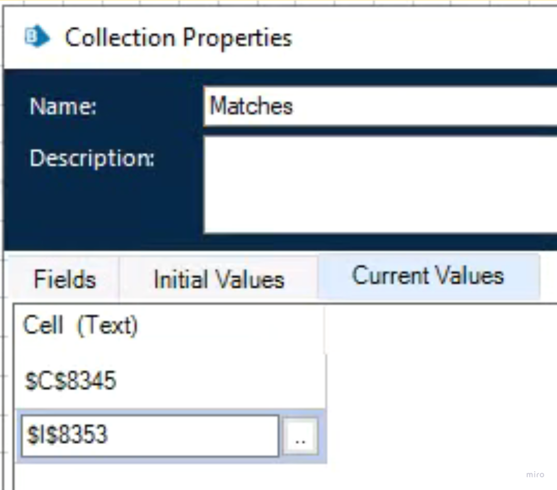Click the Blue Prism icon in title bar
Screen dimensions: 557x490
(x=37, y=38)
